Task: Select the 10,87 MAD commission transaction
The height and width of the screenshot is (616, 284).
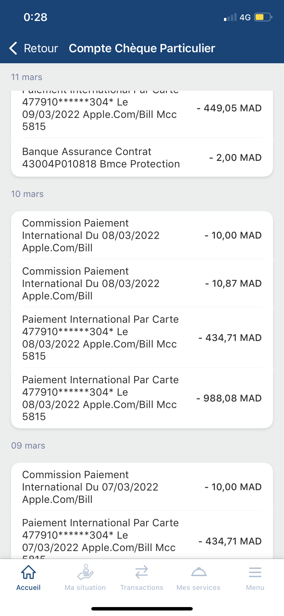Action: (142, 283)
